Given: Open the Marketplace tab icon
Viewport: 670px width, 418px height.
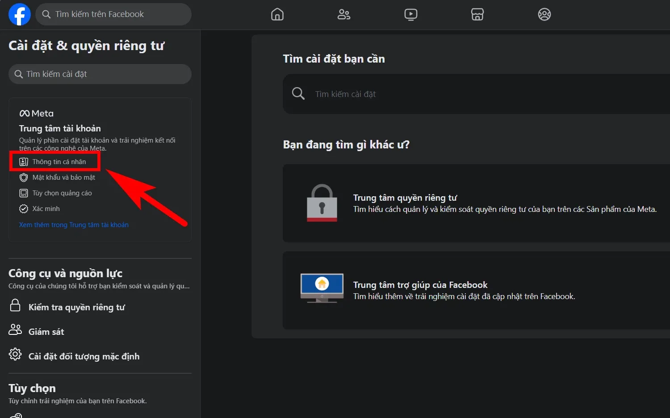Looking at the screenshot, I should pos(477,14).
